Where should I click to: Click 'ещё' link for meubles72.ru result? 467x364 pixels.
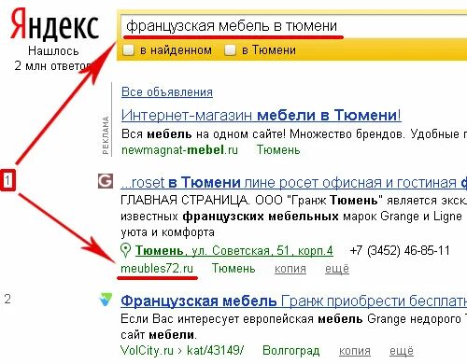(x=337, y=269)
